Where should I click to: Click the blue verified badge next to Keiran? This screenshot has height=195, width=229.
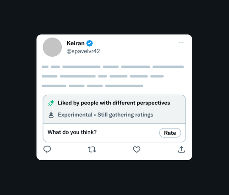[90, 43]
